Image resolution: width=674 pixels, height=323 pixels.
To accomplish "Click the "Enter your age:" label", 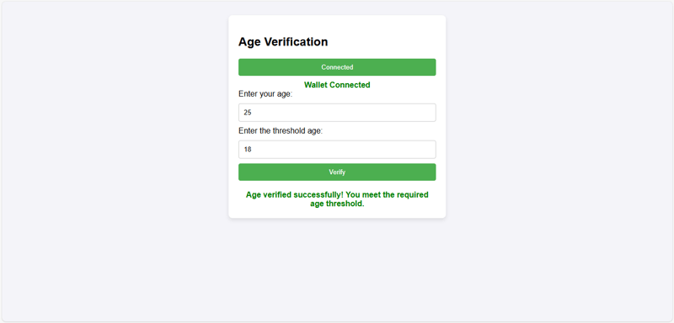I will click(265, 94).
